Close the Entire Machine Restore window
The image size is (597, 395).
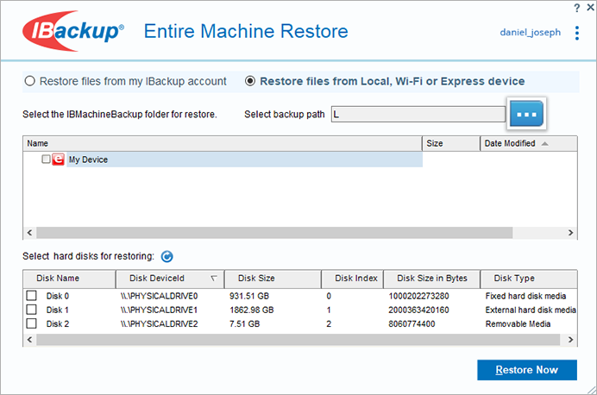[x=590, y=7]
